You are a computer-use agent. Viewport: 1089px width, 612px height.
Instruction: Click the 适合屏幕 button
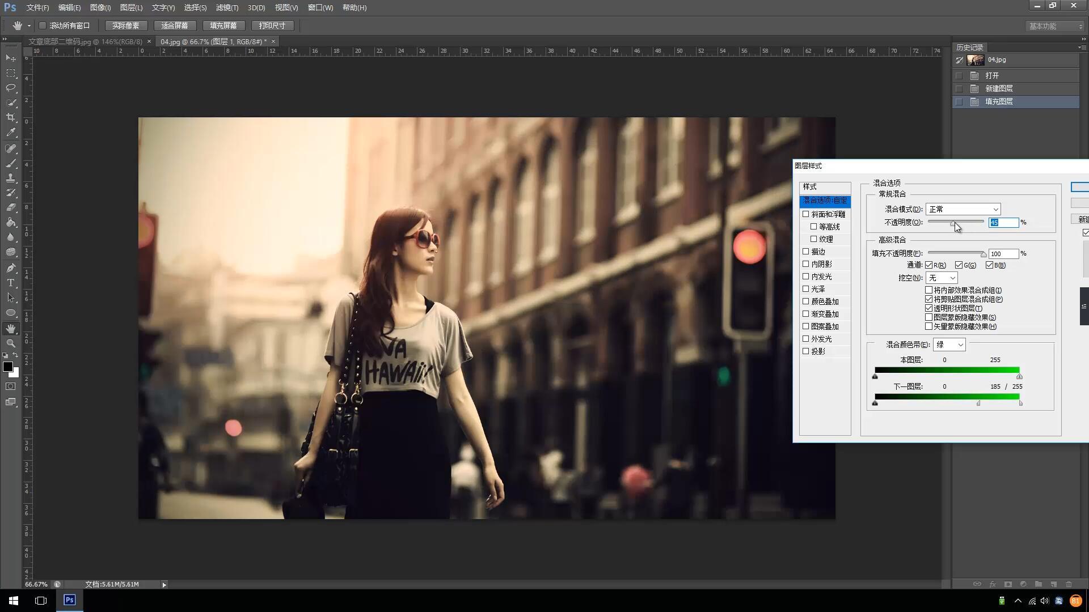175,25
